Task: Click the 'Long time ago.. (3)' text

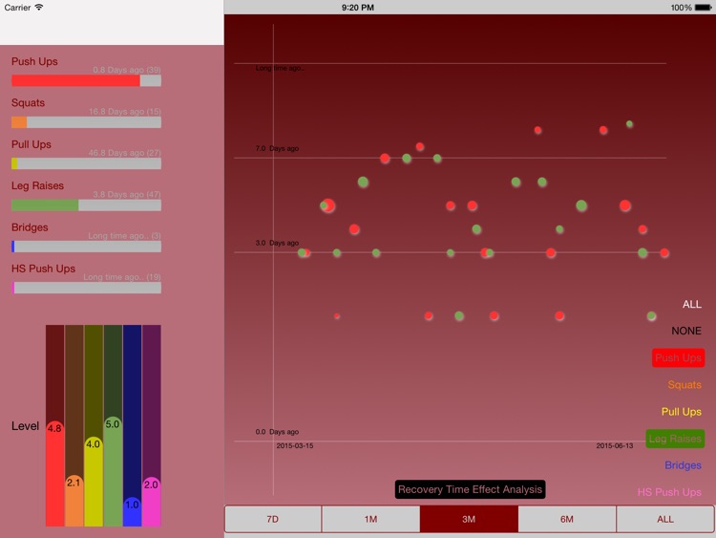Action: (124, 236)
